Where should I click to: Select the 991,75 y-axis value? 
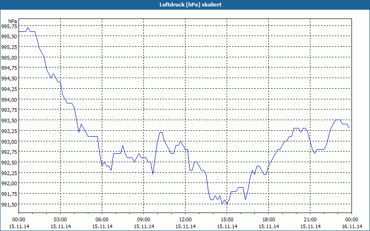click(9, 194)
